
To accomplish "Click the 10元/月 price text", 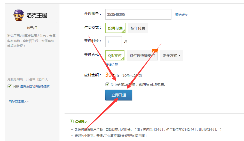I will (x=32, y=28).
